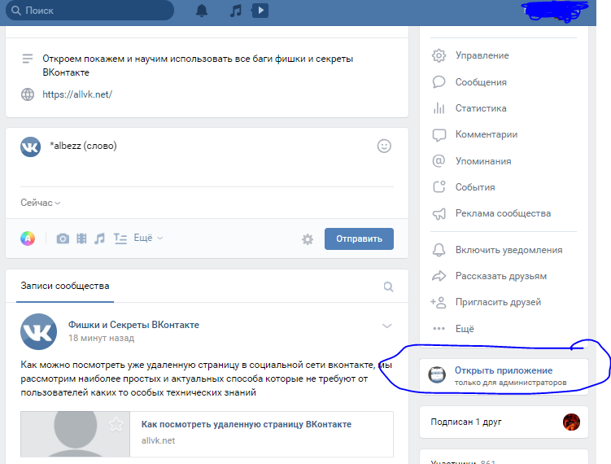Click the События icon
The height and width of the screenshot is (464, 611).
coord(439,186)
